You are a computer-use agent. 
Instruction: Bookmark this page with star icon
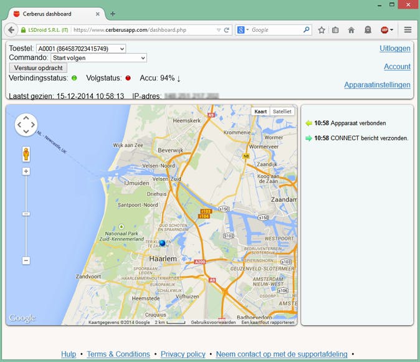click(322, 30)
